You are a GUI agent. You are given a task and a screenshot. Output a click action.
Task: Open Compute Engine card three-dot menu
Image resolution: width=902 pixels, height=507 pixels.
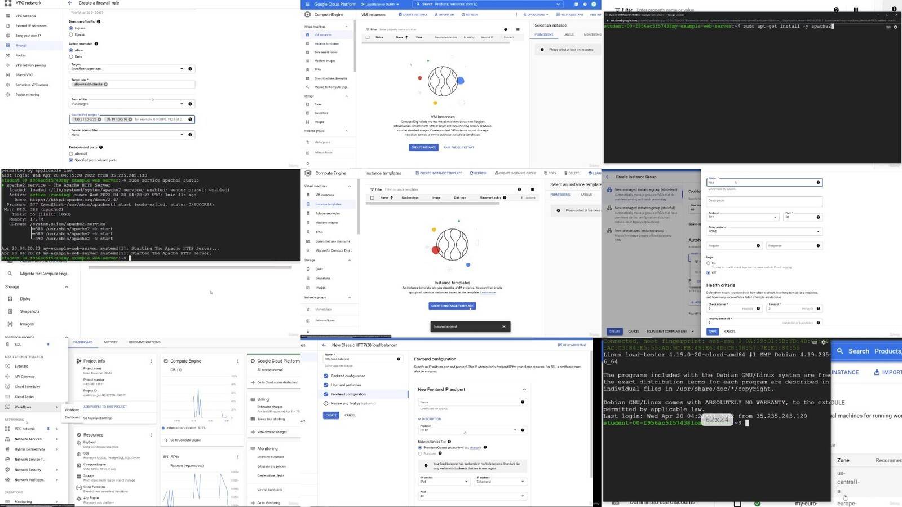(x=238, y=361)
